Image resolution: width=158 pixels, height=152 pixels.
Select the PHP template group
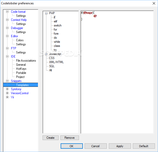click(52, 13)
